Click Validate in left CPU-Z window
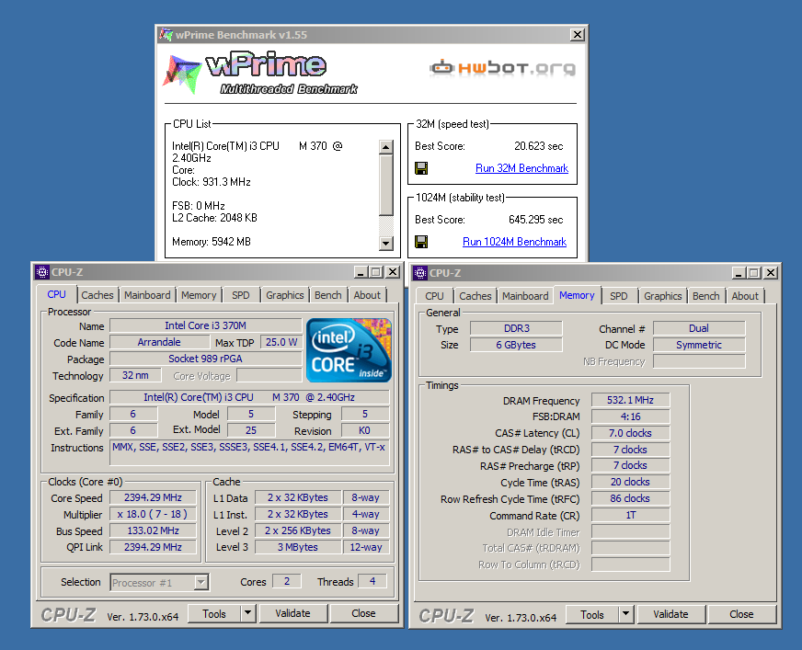 (292, 614)
